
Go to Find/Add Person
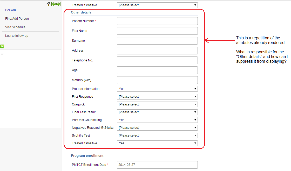click(17, 19)
